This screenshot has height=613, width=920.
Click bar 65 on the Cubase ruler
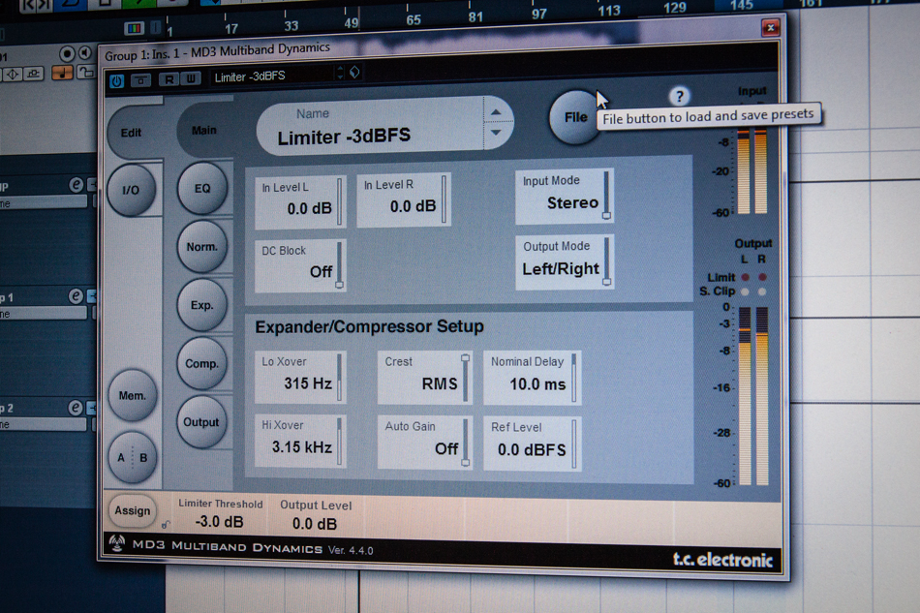pos(414,20)
